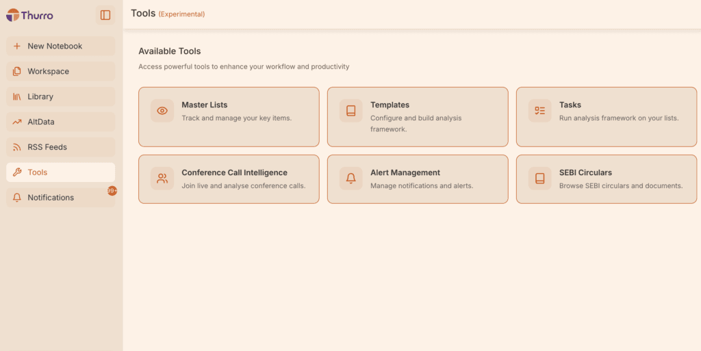Click the AltData trend arrow icon
Viewport: 701px width, 351px height.
pos(17,122)
